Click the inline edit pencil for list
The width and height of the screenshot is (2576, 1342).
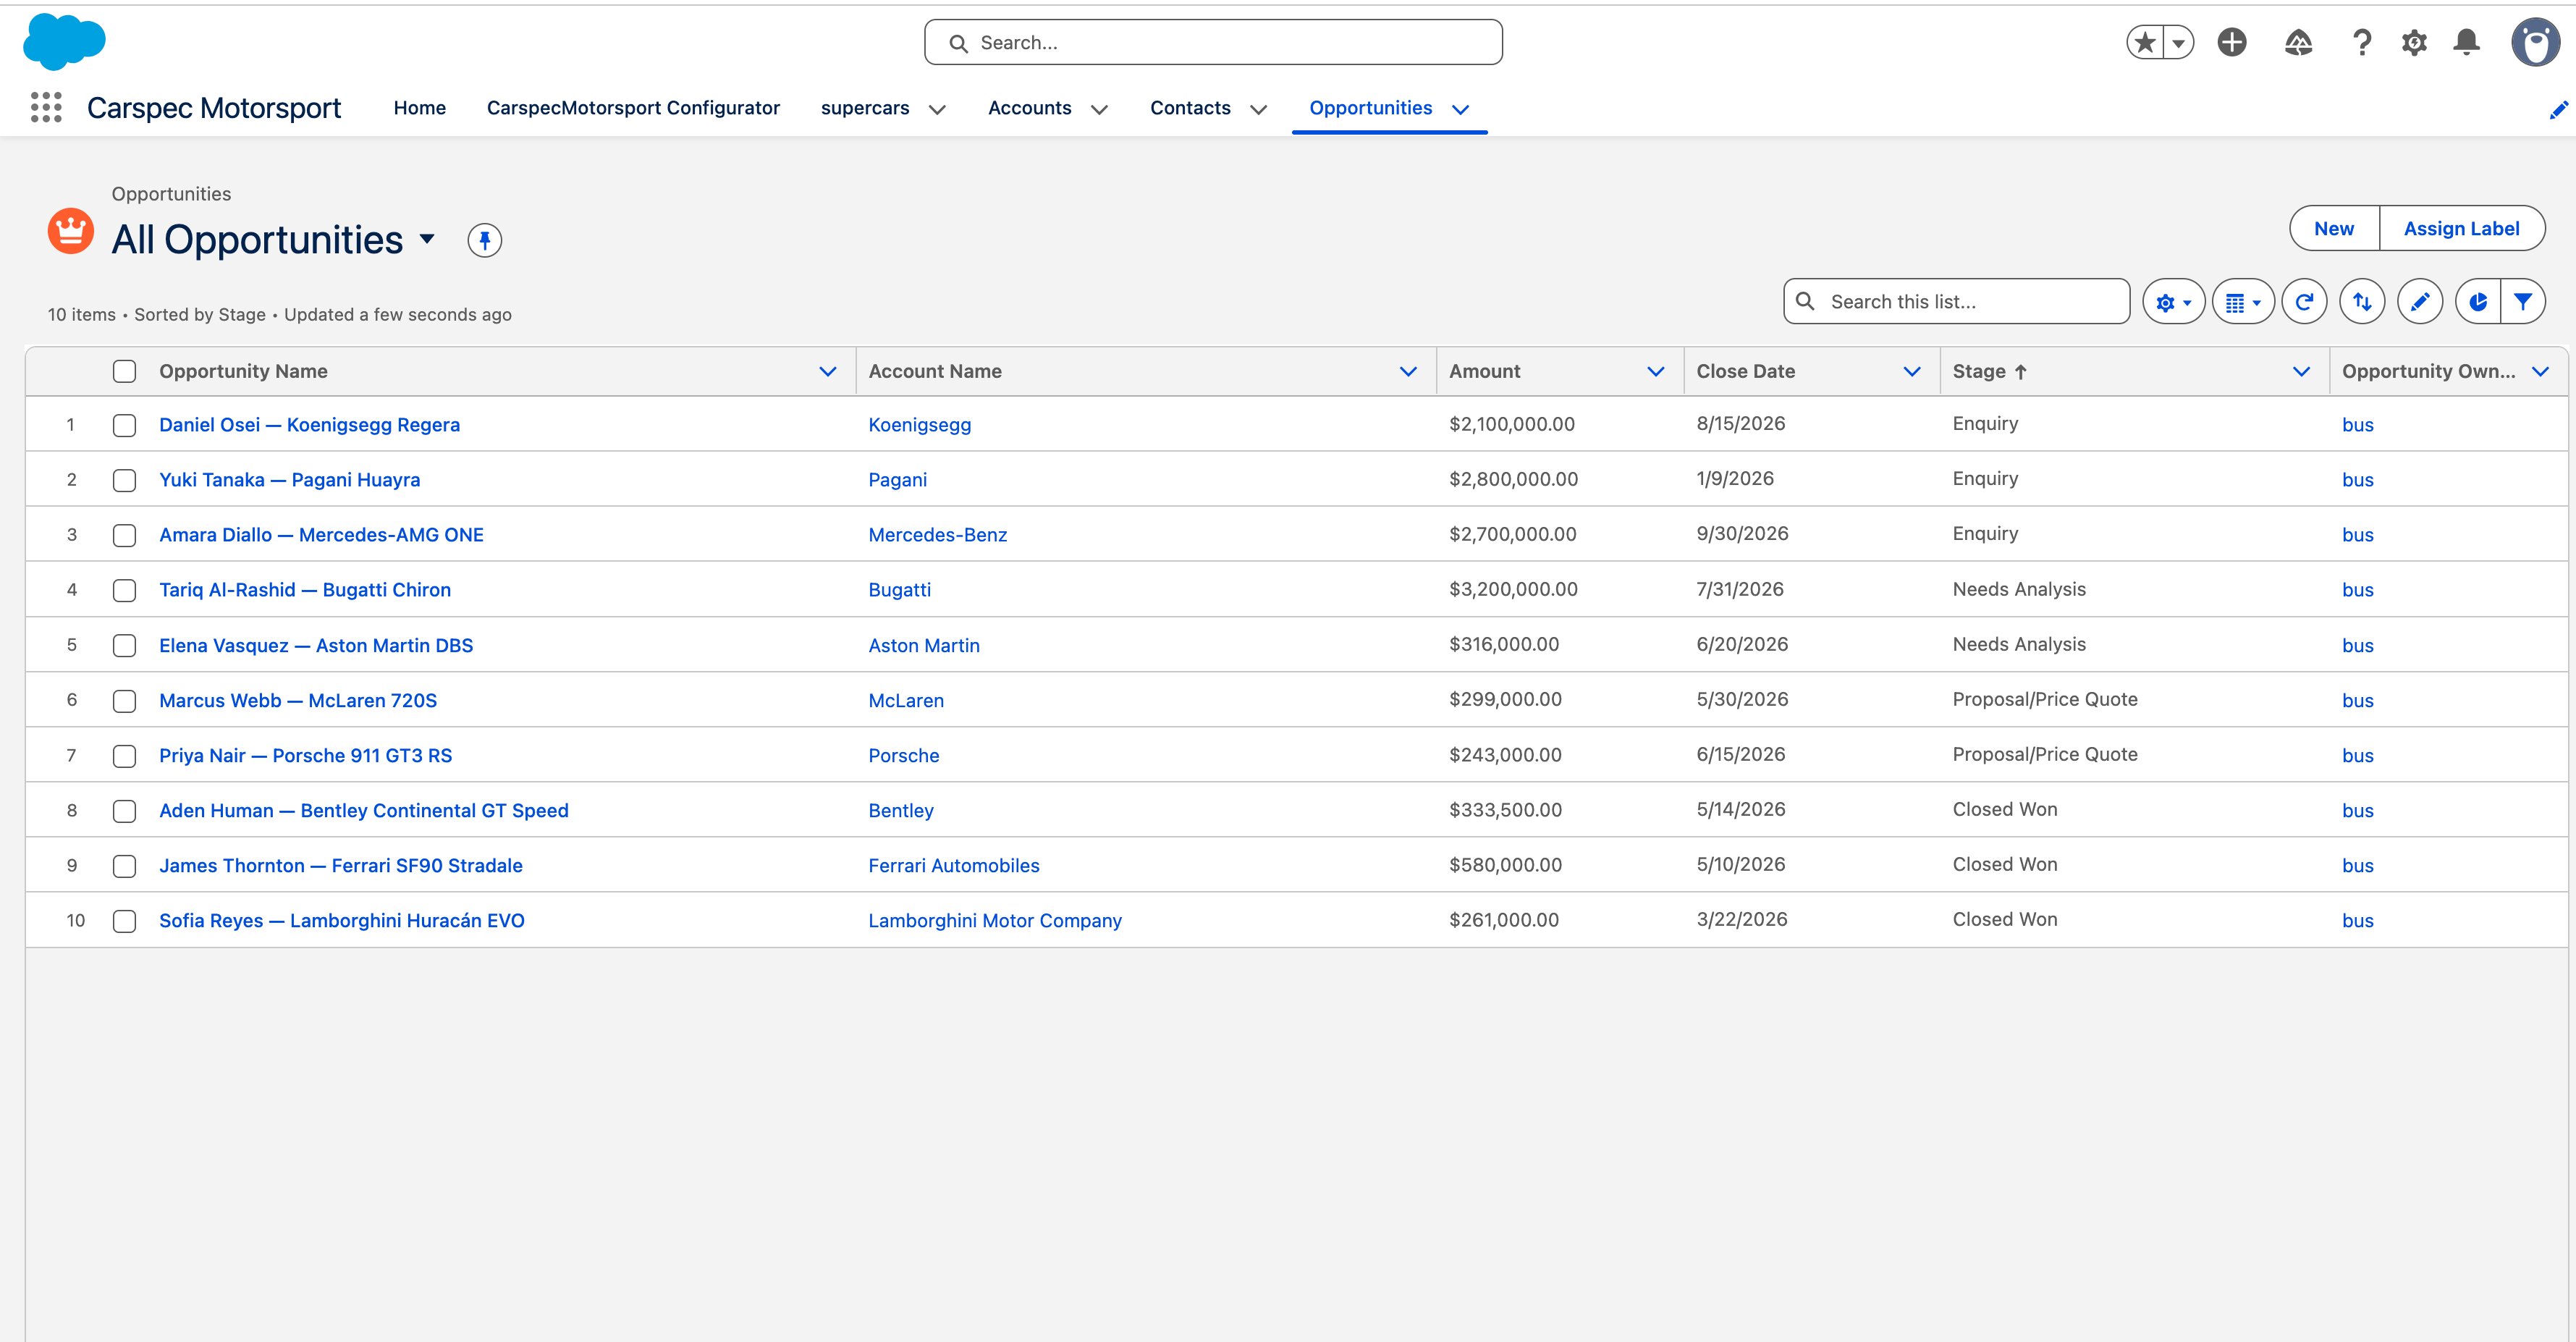click(2420, 301)
